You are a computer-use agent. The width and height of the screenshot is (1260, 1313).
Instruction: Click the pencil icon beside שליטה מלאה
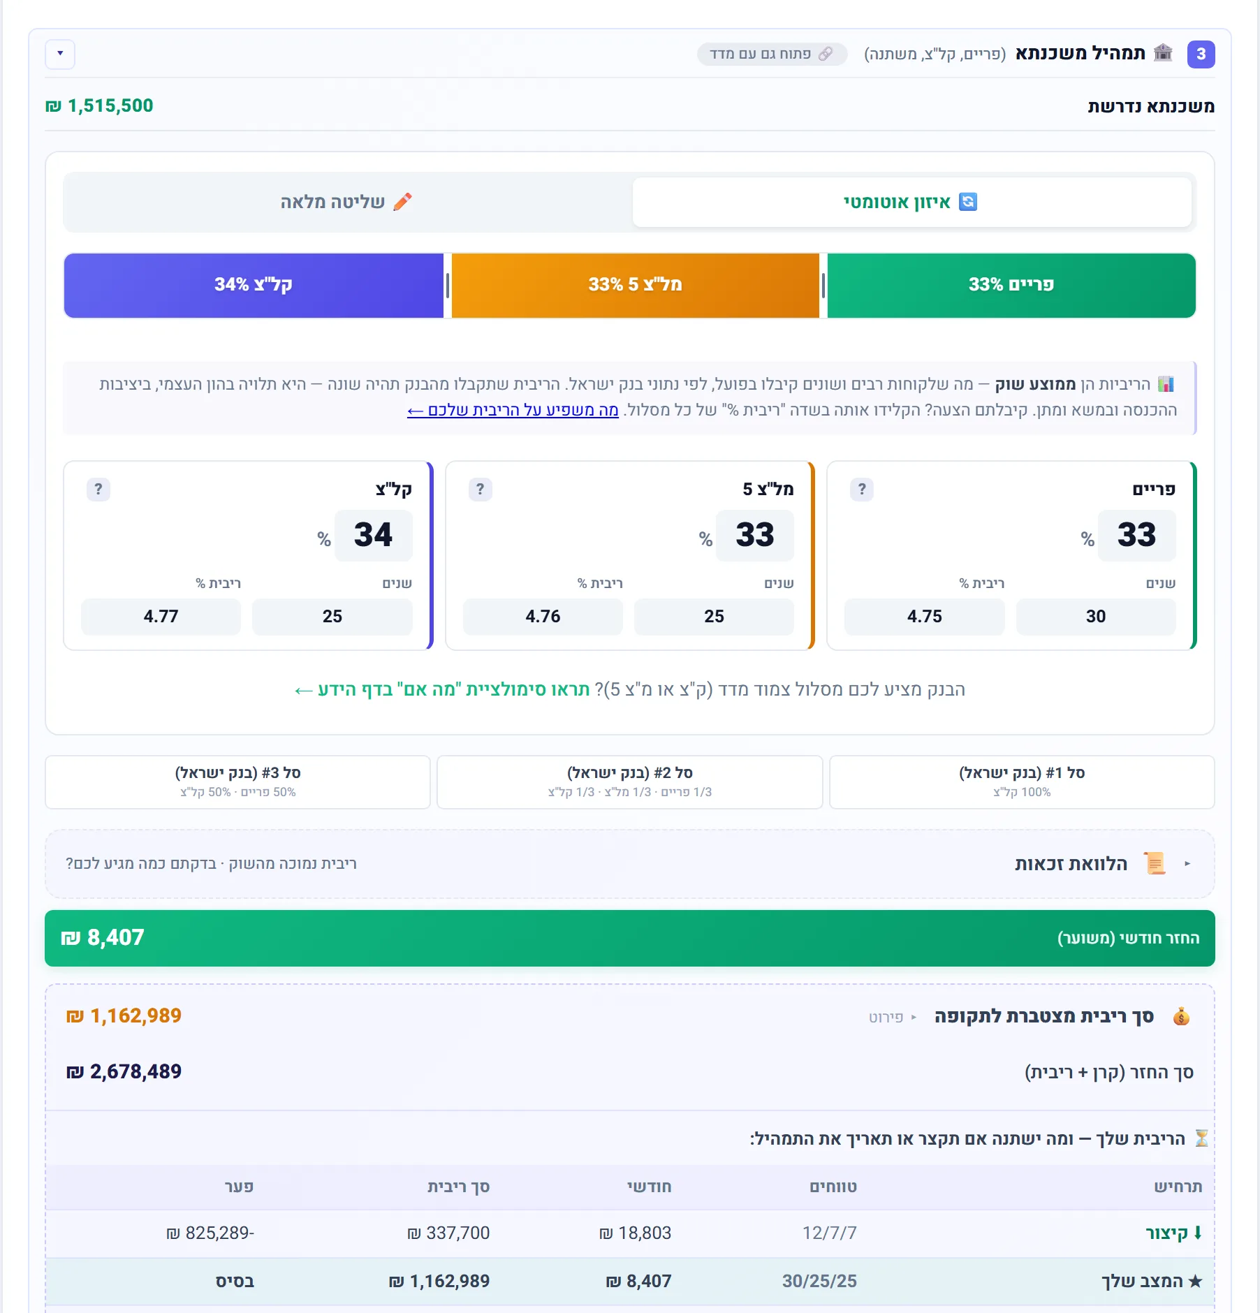point(402,202)
